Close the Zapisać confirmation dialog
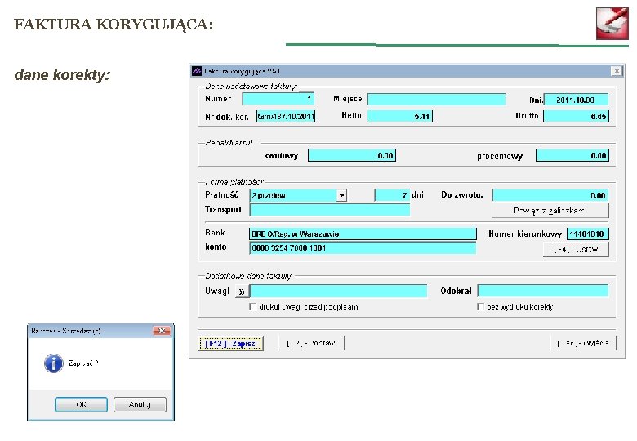 pos(162,331)
